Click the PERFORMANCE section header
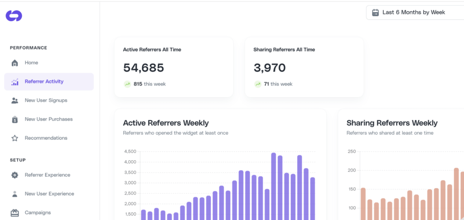Viewport: 464px width, 220px height. click(x=29, y=48)
